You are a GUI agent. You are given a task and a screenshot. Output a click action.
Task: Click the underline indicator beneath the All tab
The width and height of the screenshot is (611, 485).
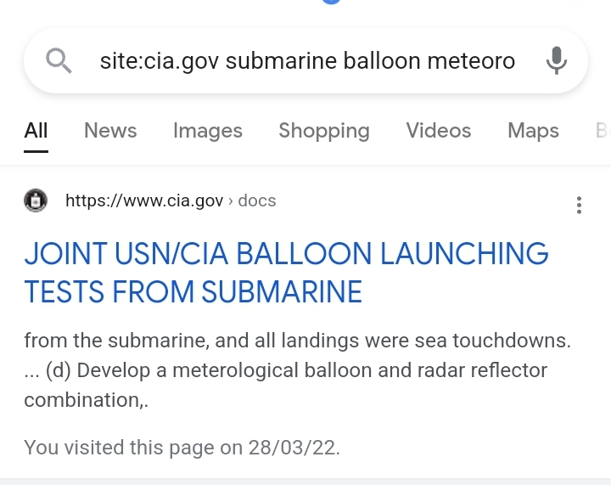pyautogui.click(x=36, y=150)
